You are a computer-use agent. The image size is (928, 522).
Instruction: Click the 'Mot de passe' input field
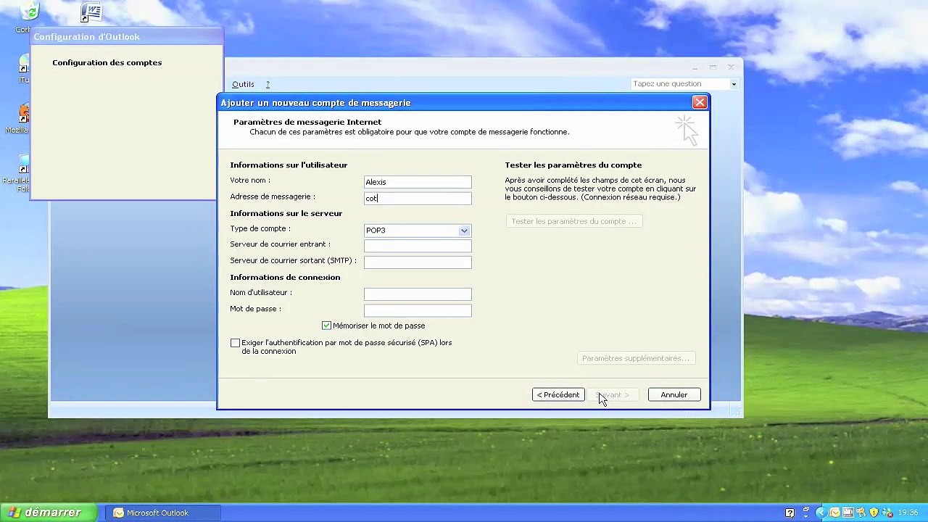418,310
